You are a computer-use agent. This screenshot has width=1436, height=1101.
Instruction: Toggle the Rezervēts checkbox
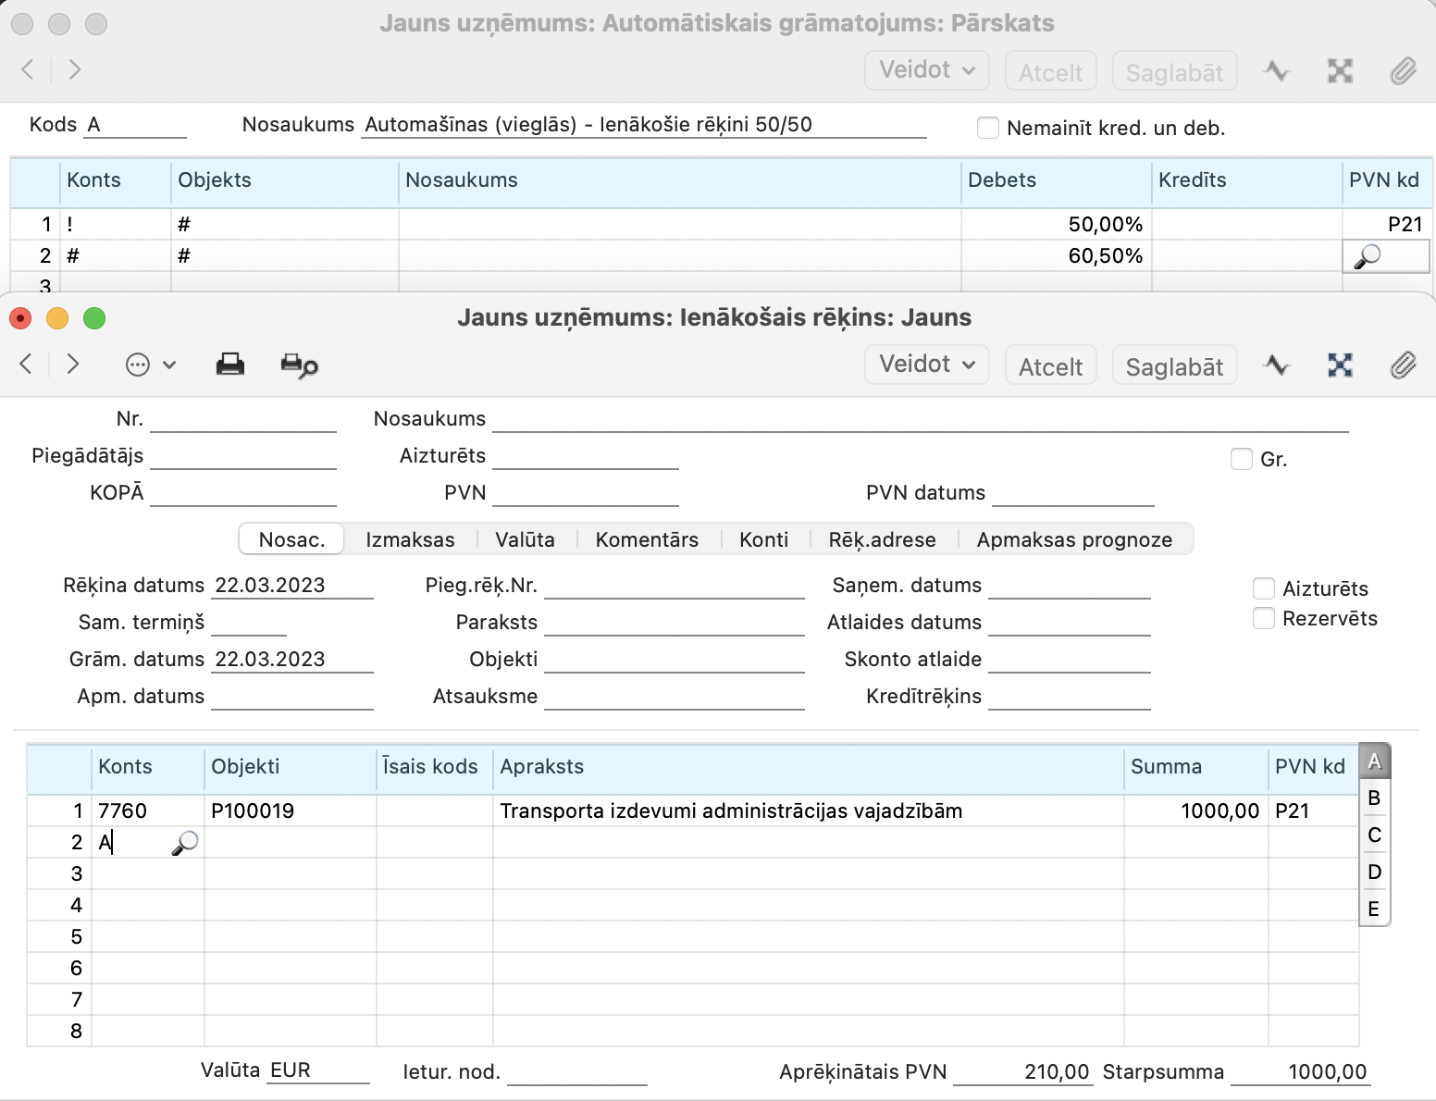(1263, 618)
